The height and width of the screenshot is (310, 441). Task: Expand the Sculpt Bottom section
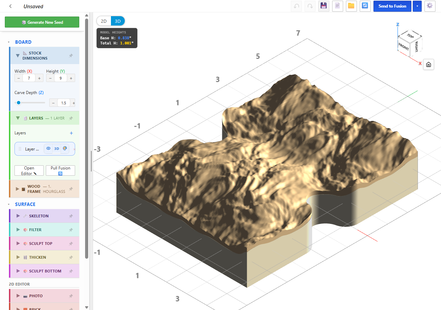click(x=18, y=271)
